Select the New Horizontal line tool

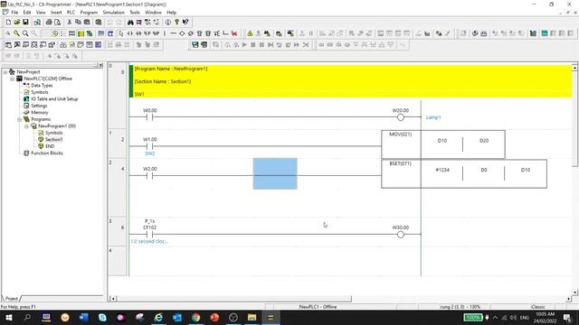[173, 33]
